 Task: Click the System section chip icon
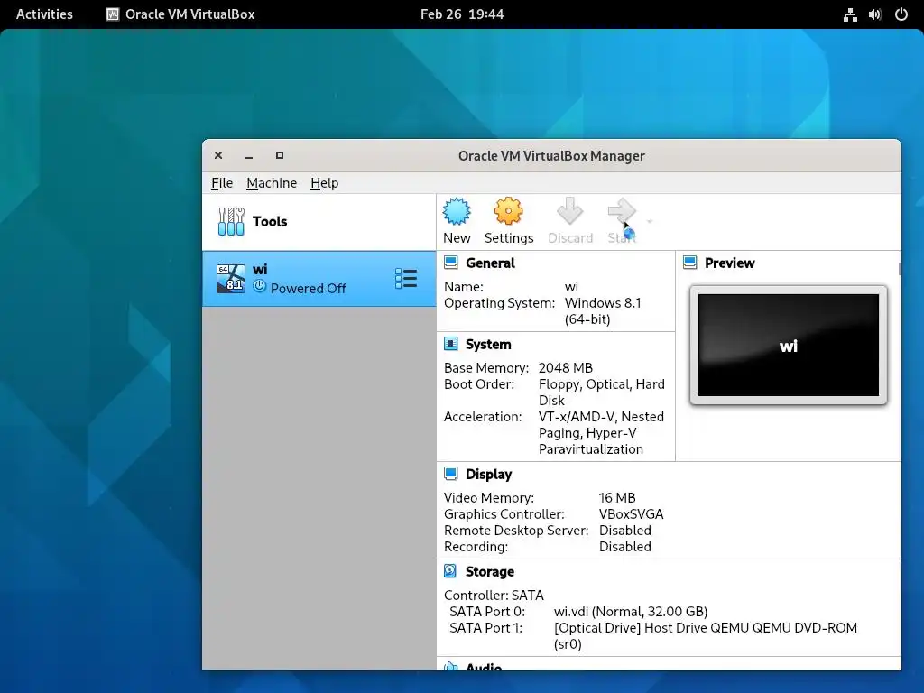(451, 344)
